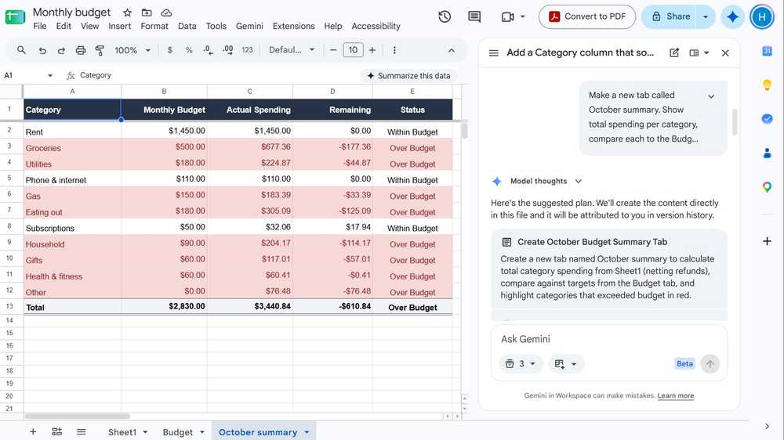Format as currency
The height and width of the screenshot is (440, 784).
point(170,50)
